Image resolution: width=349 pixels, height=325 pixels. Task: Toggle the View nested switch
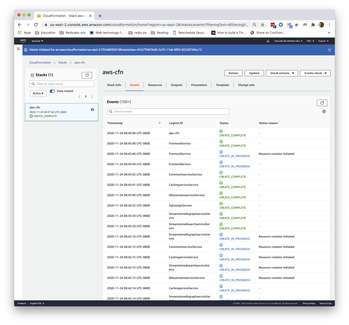pos(52,91)
